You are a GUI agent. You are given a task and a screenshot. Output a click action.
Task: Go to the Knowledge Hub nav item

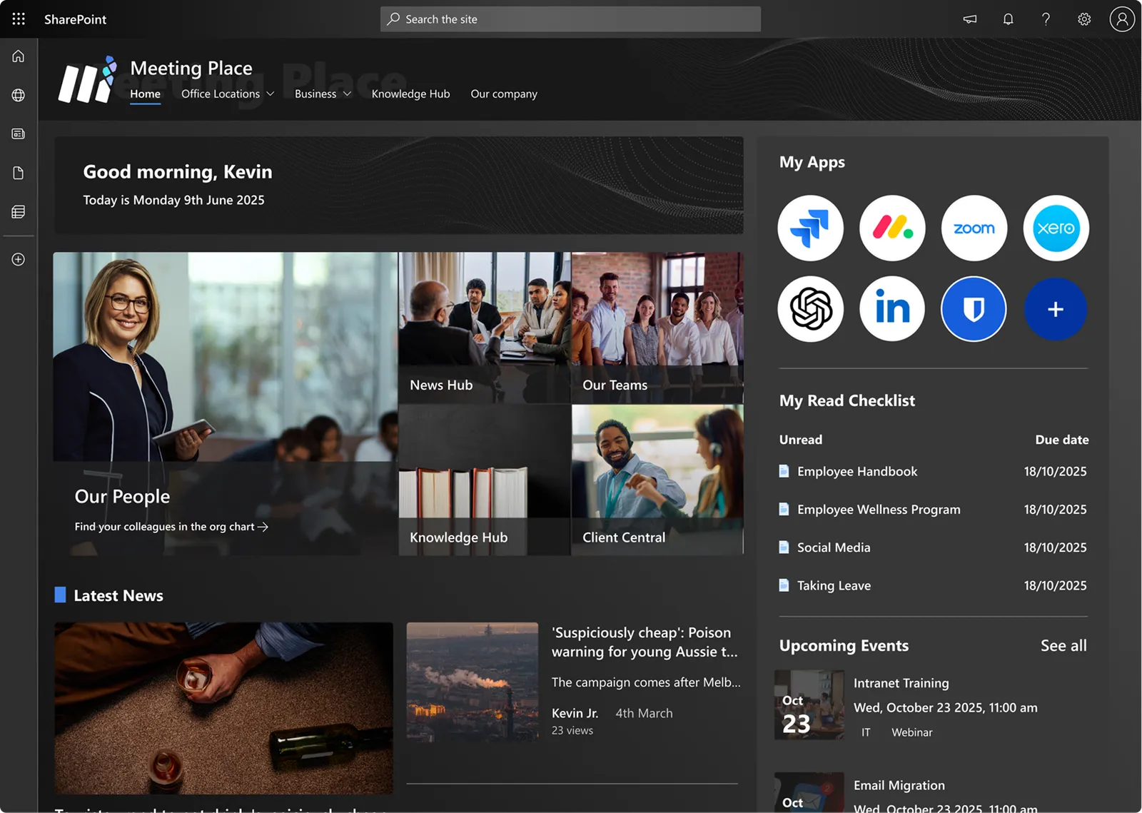click(x=410, y=94)
